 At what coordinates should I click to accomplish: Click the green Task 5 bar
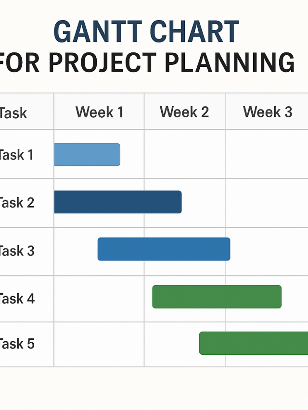254,343
